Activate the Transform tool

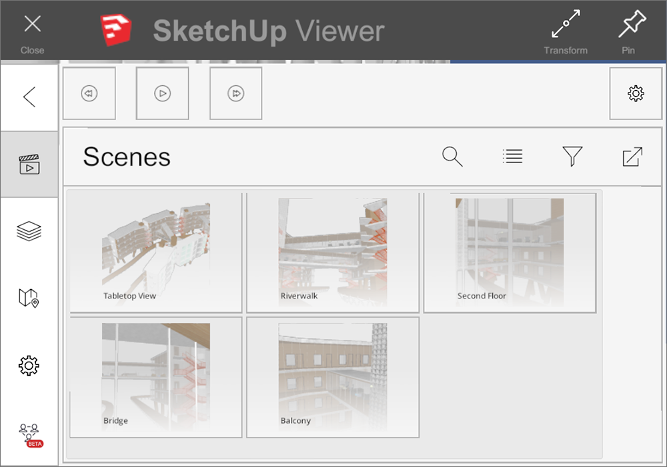(x=566, y=32)
